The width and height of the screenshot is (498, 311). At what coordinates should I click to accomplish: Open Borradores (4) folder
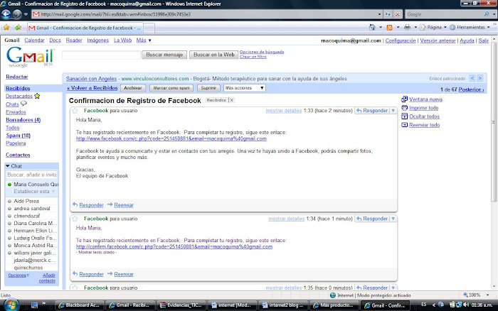pos(23,120)
